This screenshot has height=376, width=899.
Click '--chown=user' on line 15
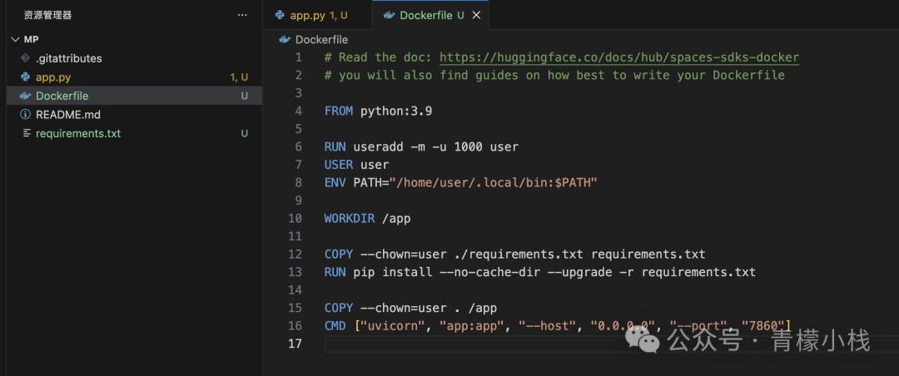tap(404, 308)
